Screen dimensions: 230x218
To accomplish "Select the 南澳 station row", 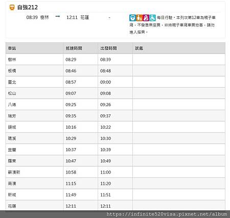I will 116,183.
